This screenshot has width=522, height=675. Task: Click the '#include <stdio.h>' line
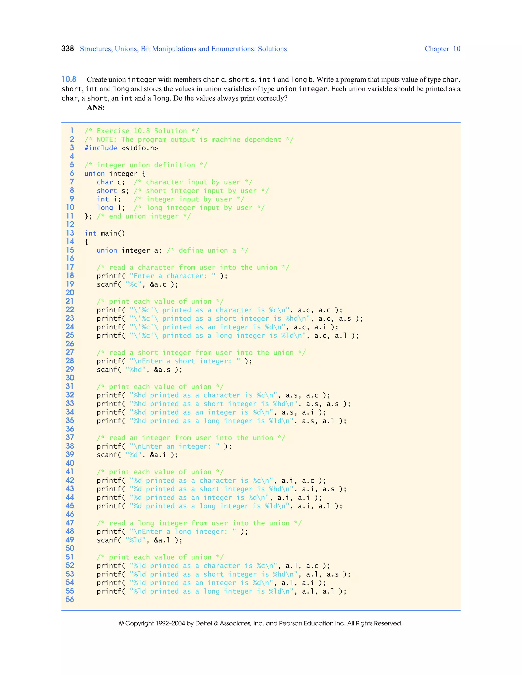click(121, 148)
